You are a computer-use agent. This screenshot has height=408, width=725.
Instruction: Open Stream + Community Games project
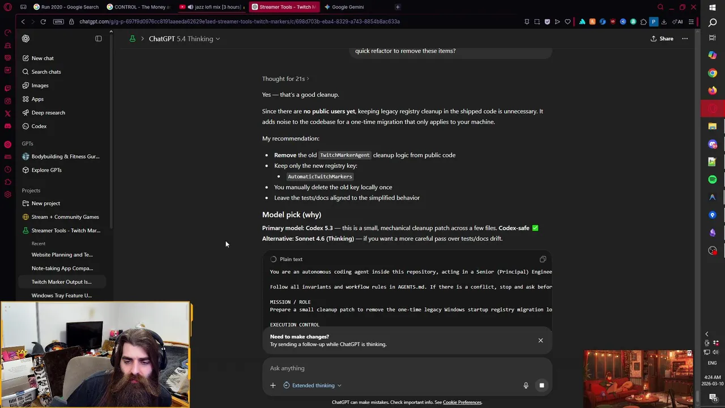(x=62, y=216)
